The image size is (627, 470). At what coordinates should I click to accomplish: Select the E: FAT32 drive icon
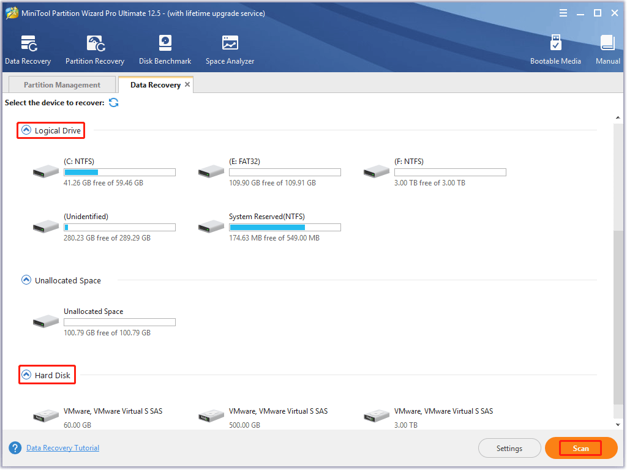pos(211,171)
